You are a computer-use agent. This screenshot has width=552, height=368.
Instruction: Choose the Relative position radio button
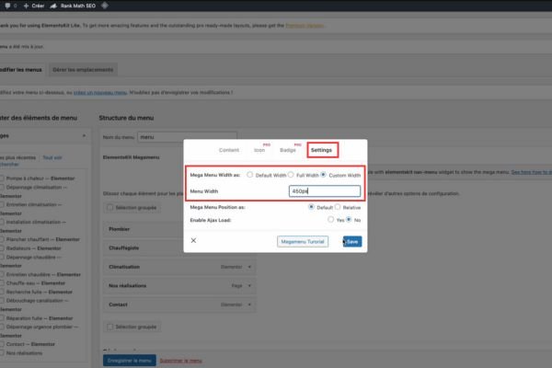338,207
